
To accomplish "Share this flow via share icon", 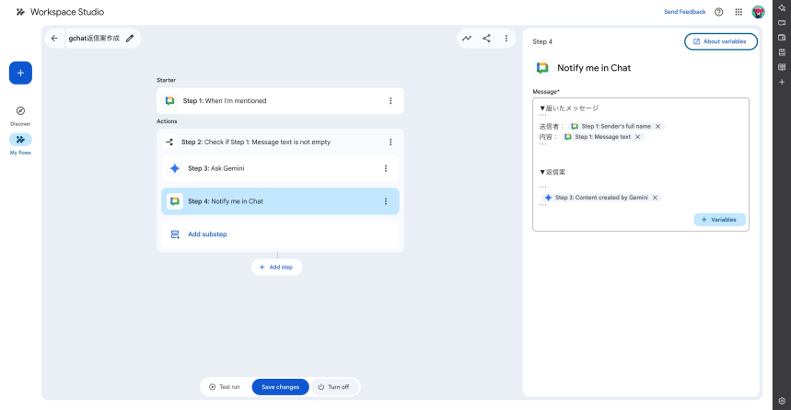I will [486, 39].
